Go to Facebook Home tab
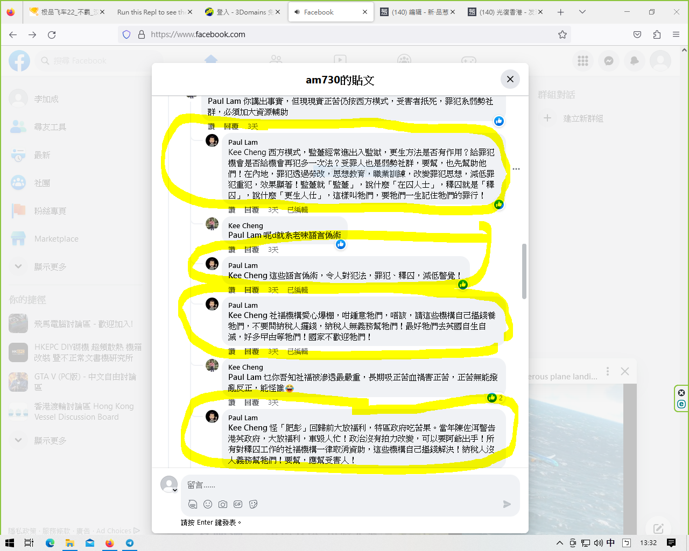 [211, 60]
